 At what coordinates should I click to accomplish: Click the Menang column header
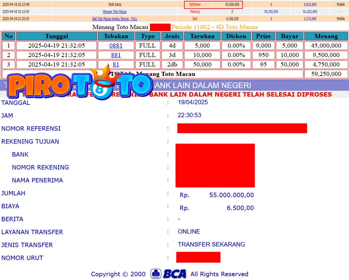tap(326, 36)
